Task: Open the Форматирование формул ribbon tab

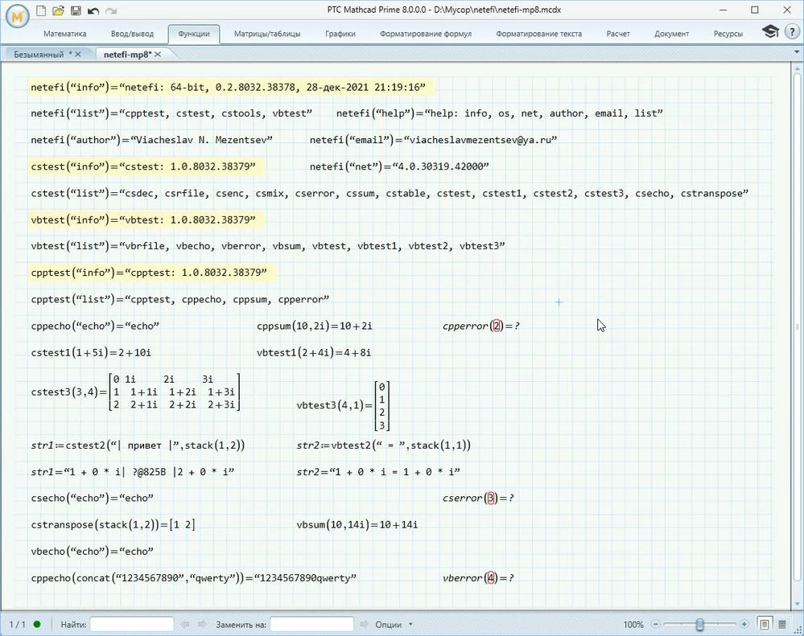Action: [x=426, y=34]
